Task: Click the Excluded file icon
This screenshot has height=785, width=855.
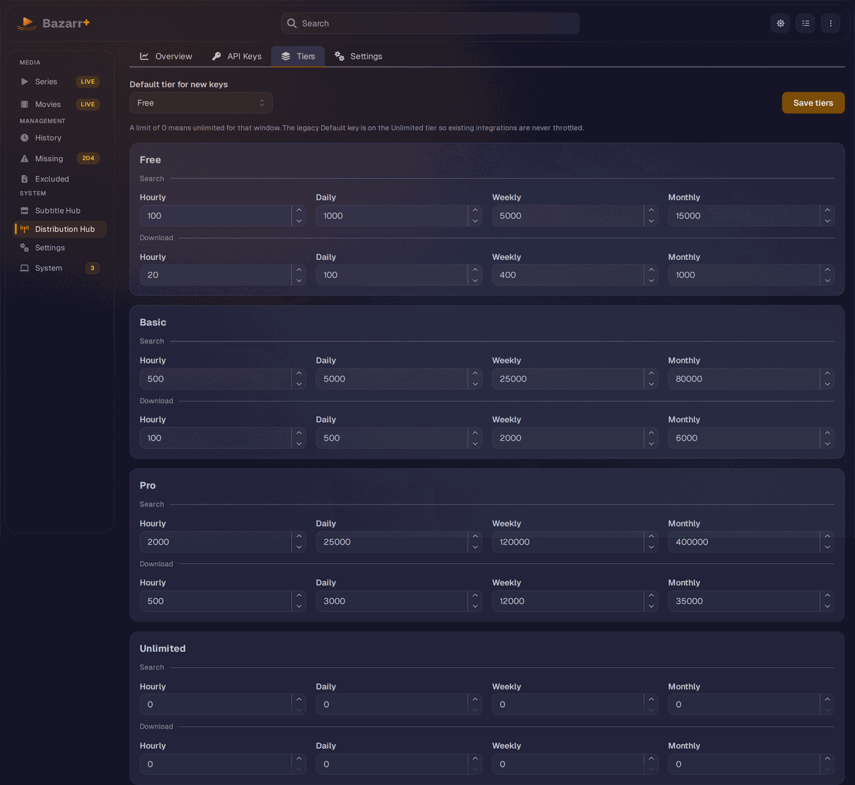Action: click(25, 179)
